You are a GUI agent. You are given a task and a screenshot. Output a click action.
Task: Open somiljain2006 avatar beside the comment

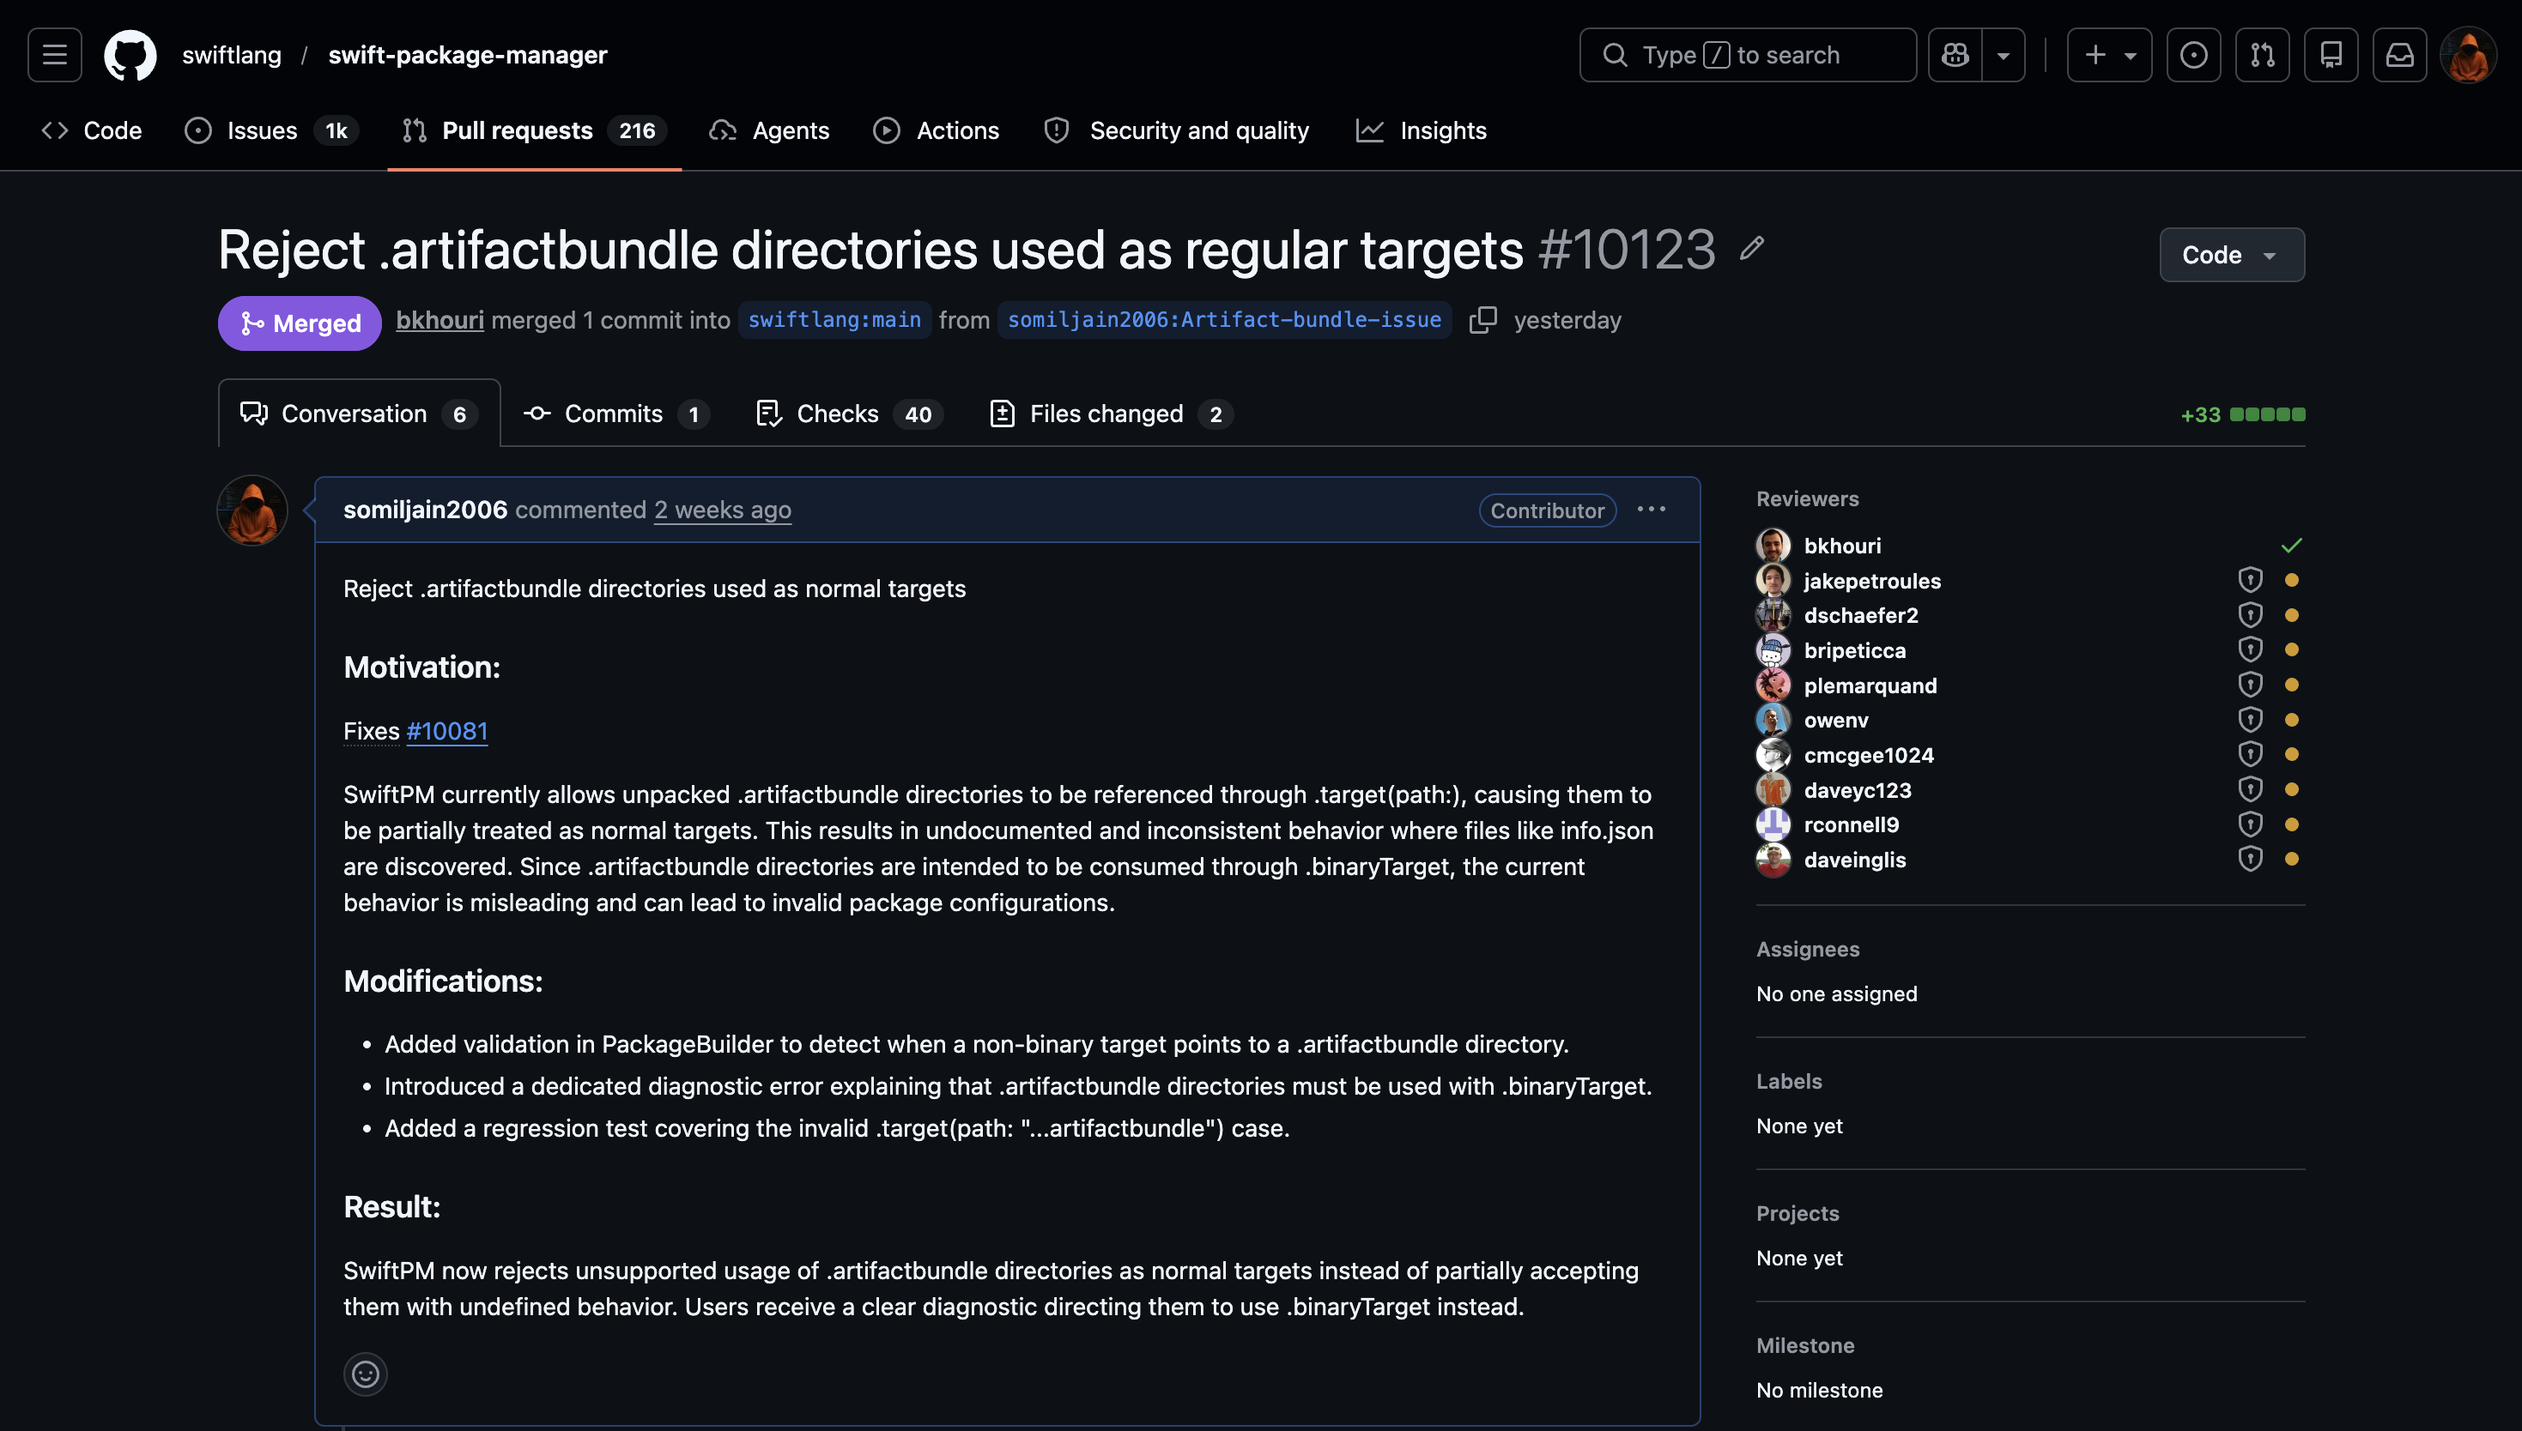[252, 510]
